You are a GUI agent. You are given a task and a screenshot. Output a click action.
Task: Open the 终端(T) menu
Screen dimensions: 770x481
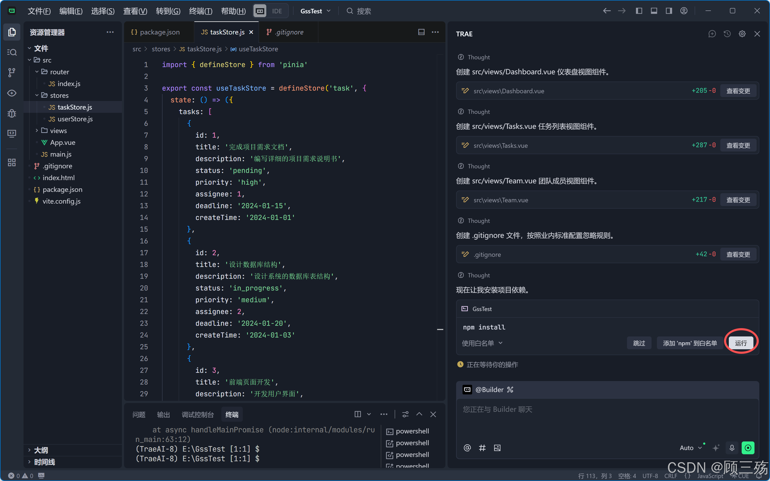pyautogui.click(x=201, y=11)
